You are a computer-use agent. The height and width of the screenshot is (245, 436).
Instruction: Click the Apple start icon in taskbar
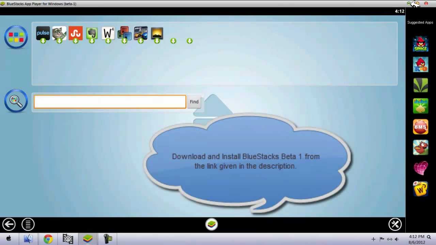tap(9, 239)
